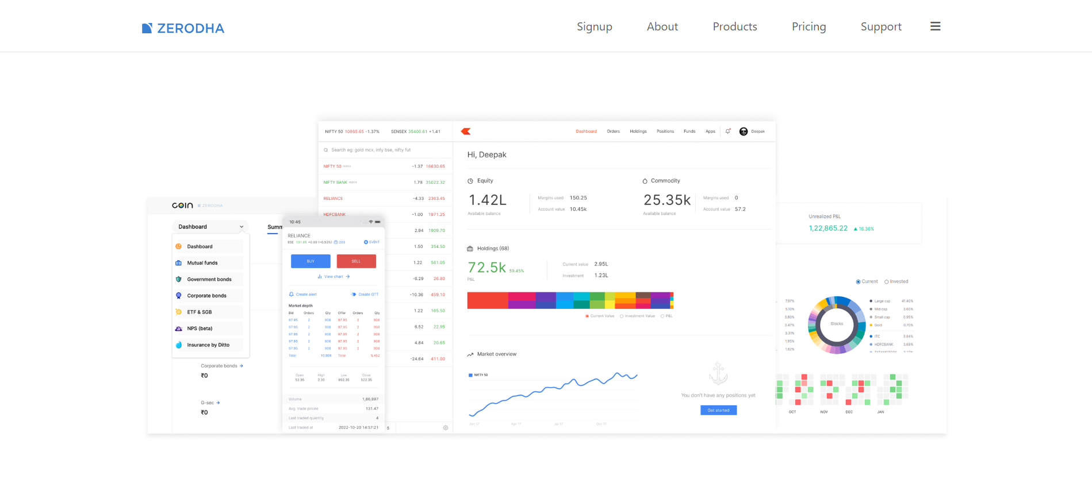The width and height of the screenshot is (1092, 503).
Task: Click the anchor positions icon
Action: click(x=718, y=373)
